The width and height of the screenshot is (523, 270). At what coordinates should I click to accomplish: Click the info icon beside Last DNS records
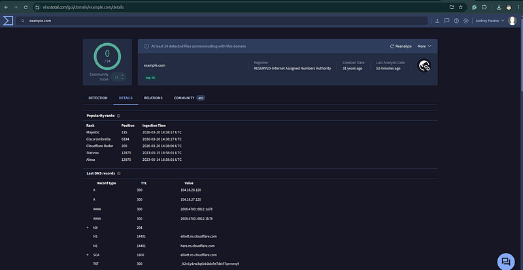click(119, 173)
